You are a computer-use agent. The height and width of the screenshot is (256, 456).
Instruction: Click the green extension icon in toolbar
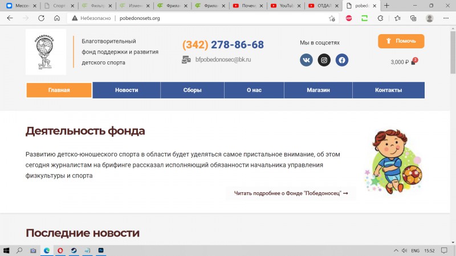(364, 18)
